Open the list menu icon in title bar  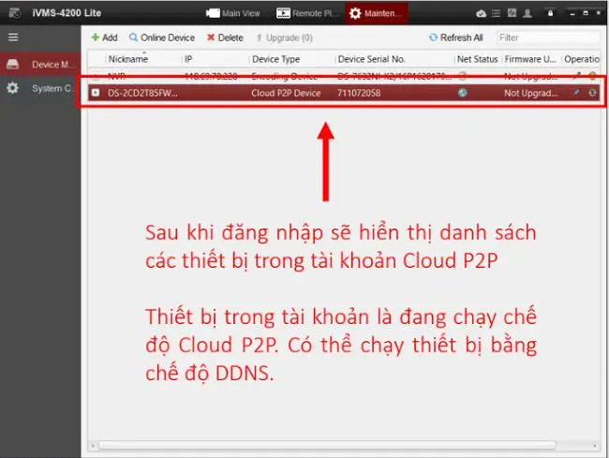tap(496, 13)
